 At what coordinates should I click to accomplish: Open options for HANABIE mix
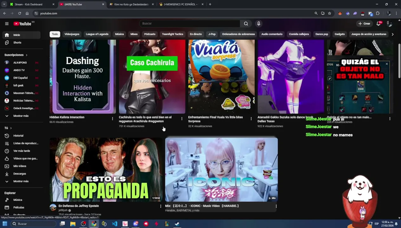pyautogui.click(x=276, y=206)
